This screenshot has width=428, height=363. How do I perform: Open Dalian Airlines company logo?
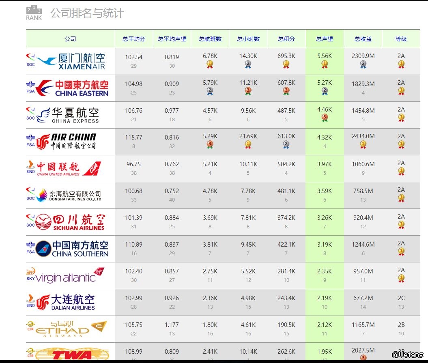click(x=65, y=302)
